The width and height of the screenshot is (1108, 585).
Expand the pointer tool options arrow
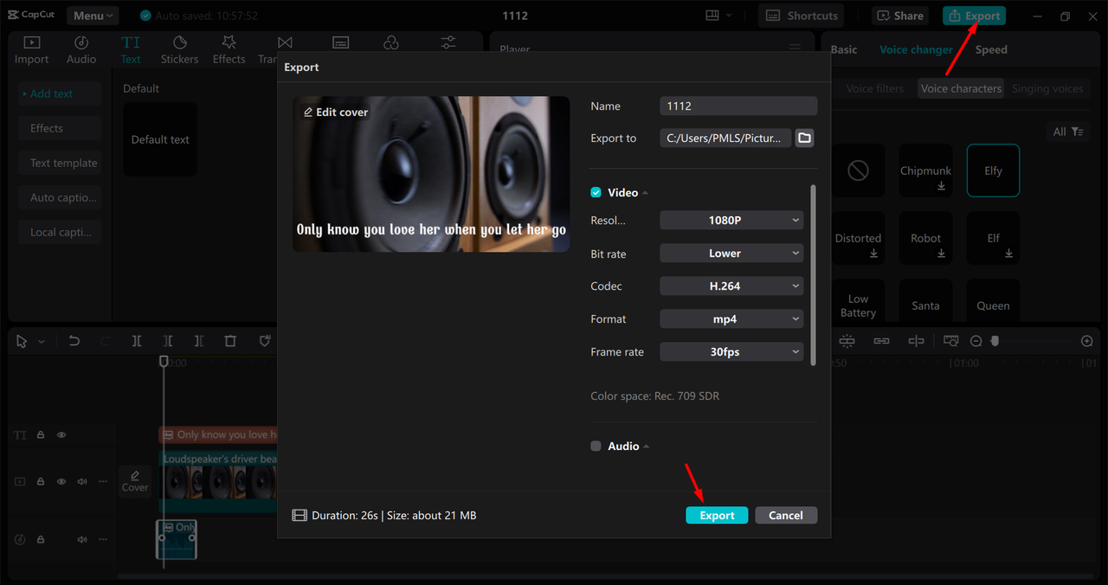(x=42, y=342)
